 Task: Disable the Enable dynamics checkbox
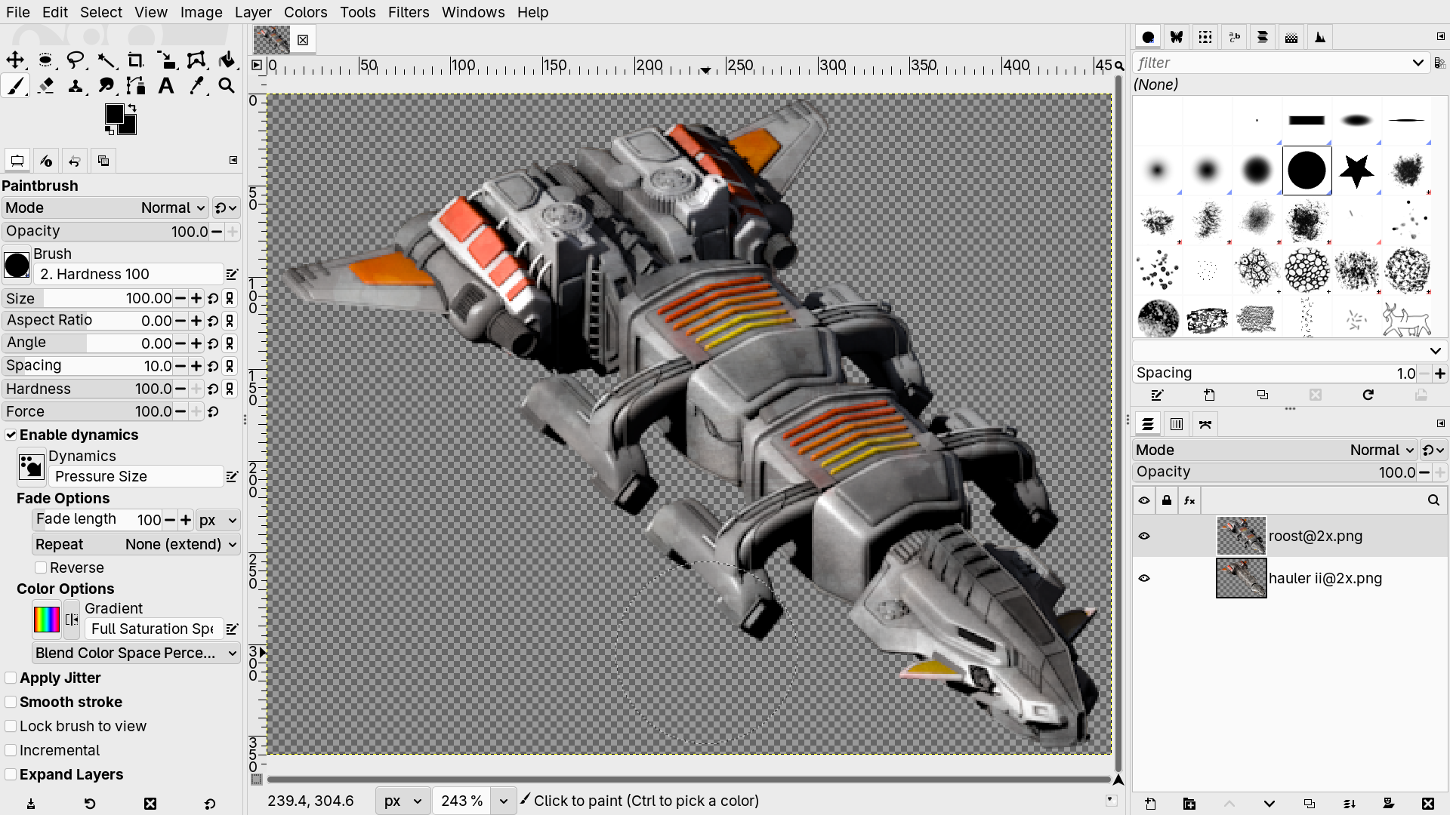click(x=11, y=435)
